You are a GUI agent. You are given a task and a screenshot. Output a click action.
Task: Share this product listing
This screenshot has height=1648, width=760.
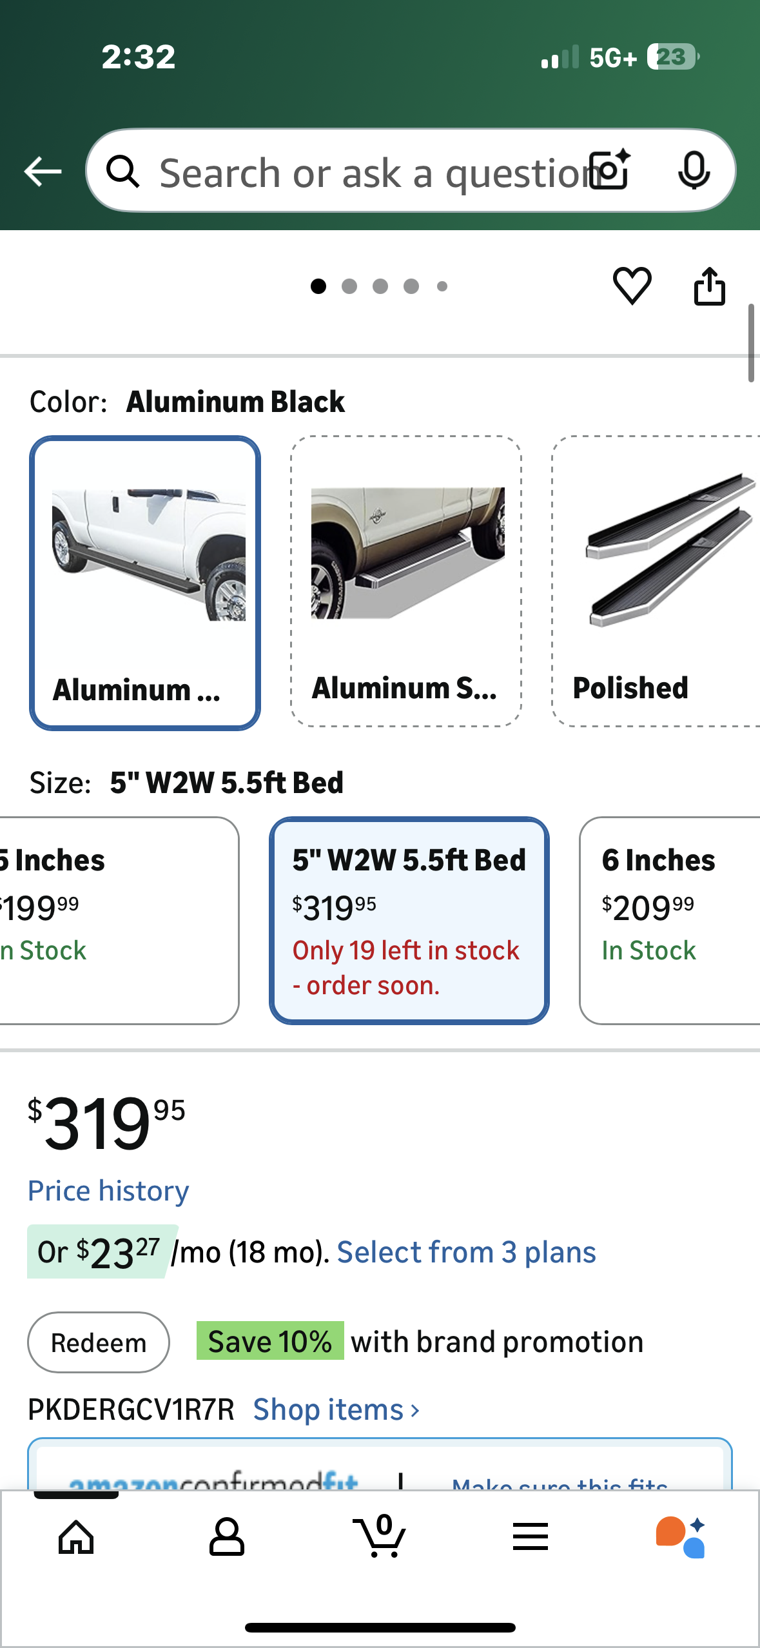point(711,288)
